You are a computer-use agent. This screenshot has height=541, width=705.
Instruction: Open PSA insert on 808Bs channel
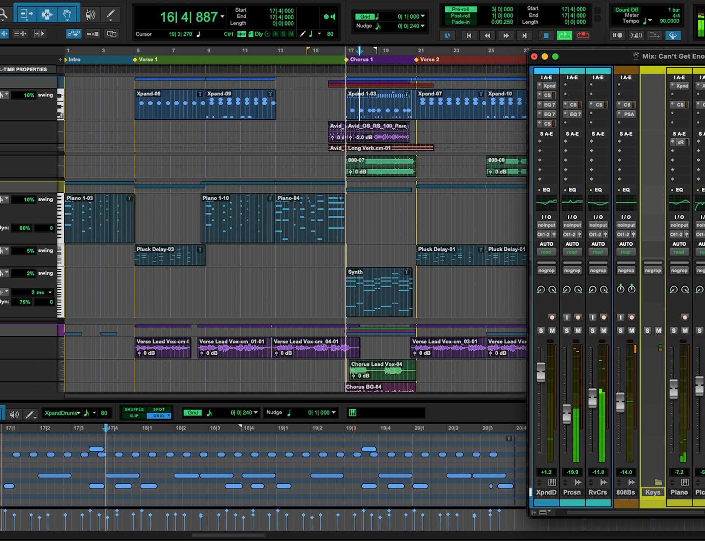629,114
